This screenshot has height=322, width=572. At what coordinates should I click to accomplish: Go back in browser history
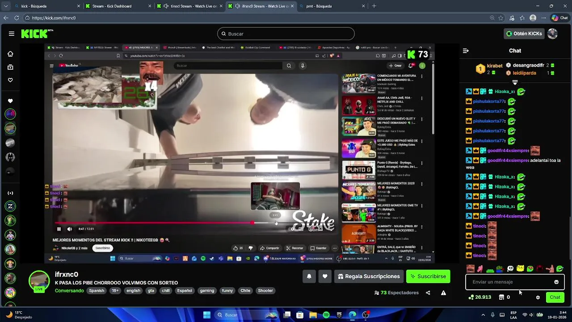tap(6, 18)
